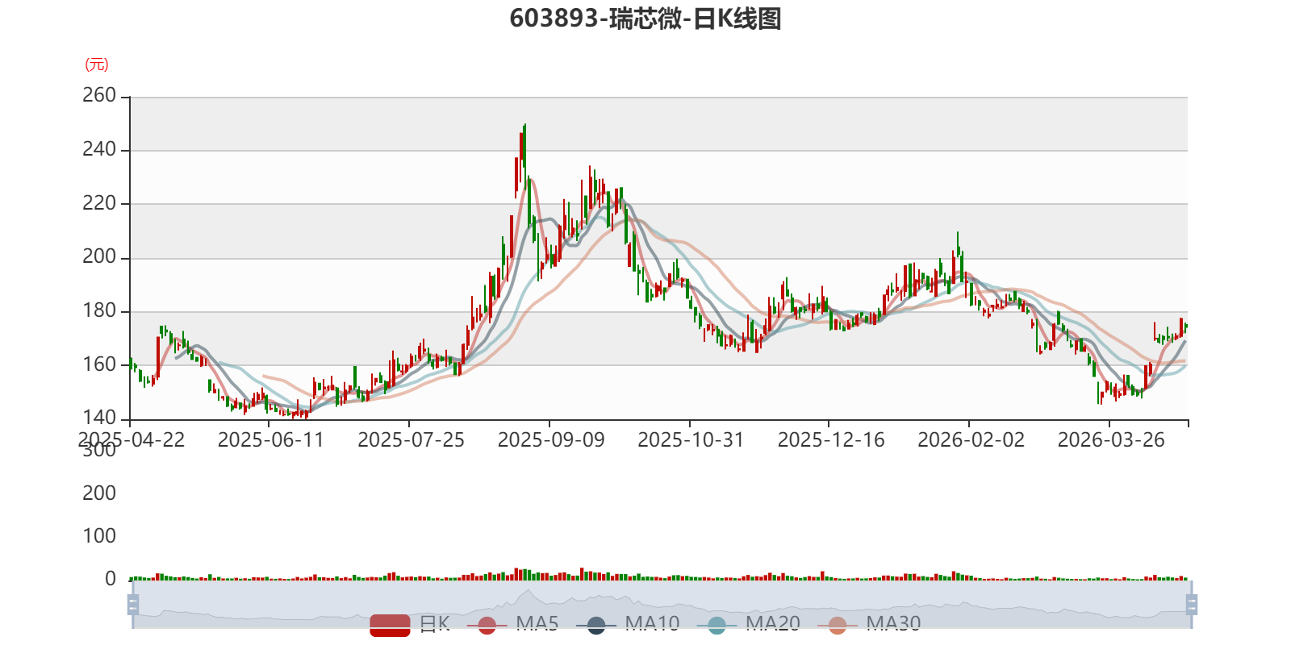The height and width of the screenshot is (645, 1291).
Task: Click the left handle of the zoom slider
Action: [x=133, y=604]
